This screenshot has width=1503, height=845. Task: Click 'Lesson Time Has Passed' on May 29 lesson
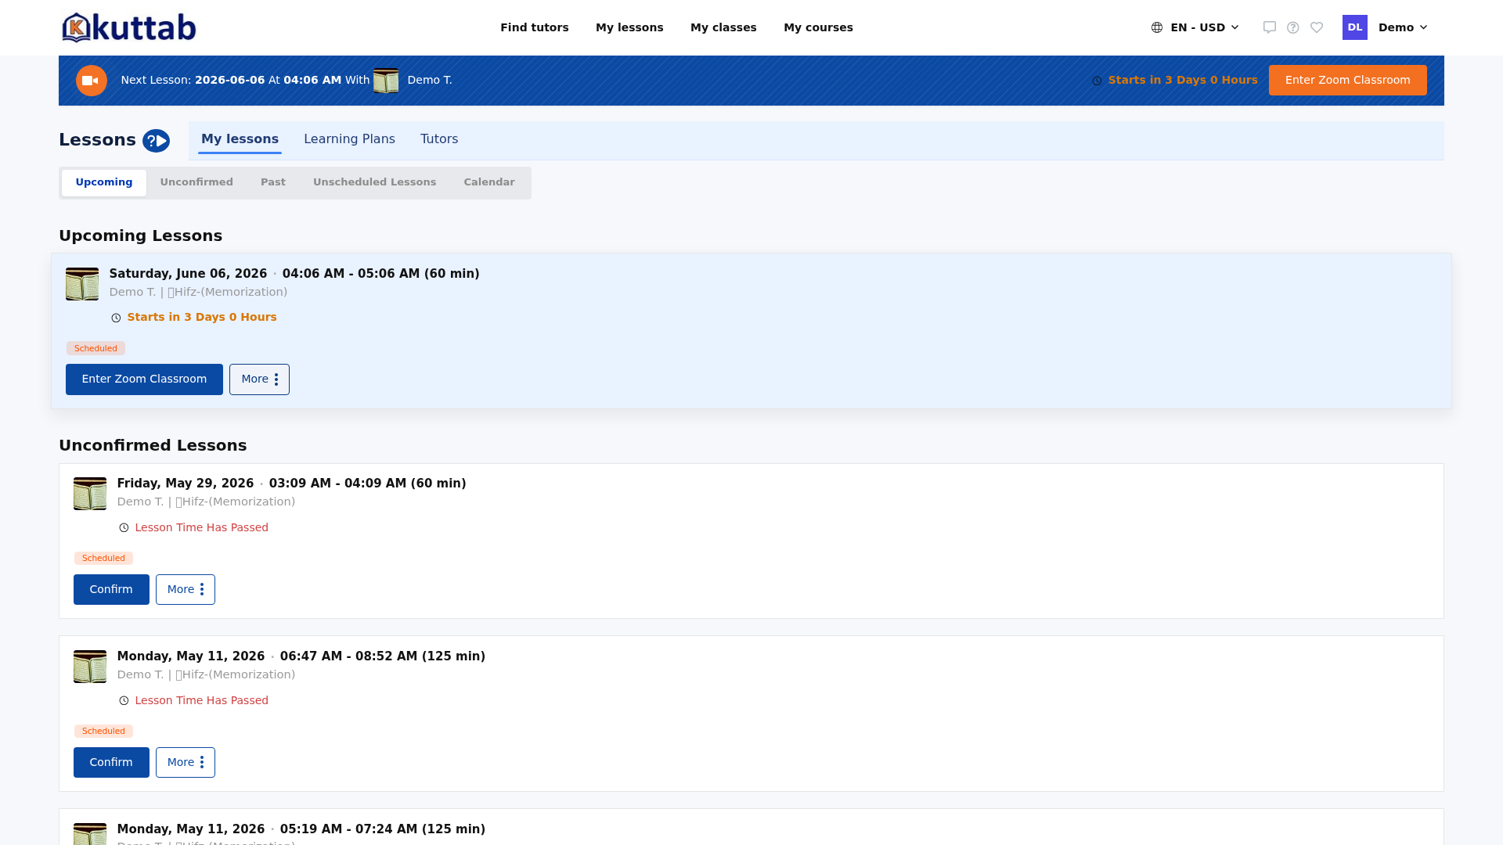pos(201,528)
